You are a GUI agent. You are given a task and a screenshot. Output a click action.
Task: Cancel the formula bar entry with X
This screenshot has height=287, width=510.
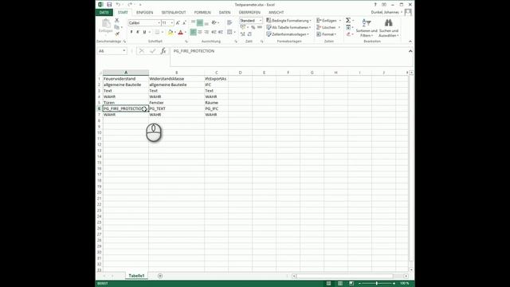(142, 51)
